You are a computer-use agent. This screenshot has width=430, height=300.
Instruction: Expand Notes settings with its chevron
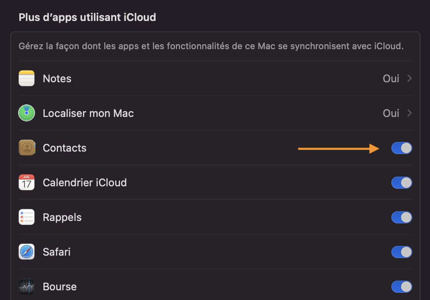pos(409,78)
